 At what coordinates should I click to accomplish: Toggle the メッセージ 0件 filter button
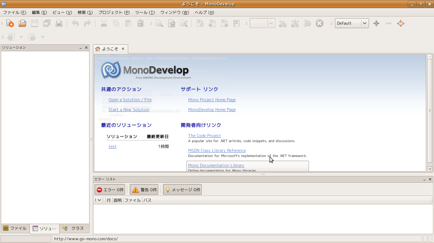182,190
